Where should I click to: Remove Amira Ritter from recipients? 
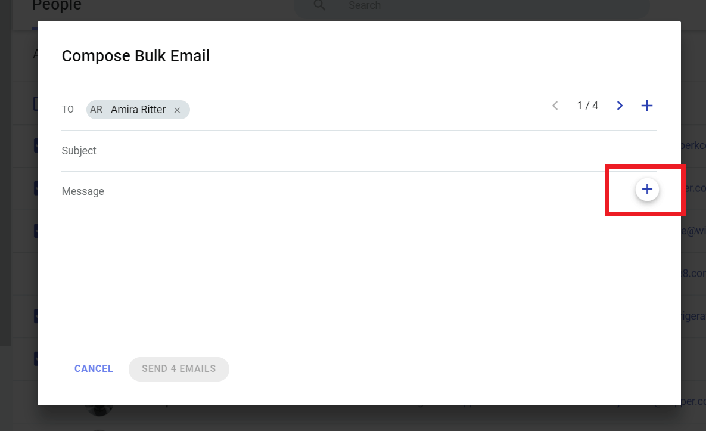click(177, 110)
